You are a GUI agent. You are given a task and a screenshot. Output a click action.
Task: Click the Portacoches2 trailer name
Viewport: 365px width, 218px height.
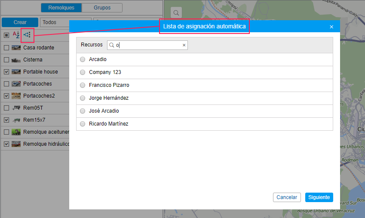click(x=39, y=96)
